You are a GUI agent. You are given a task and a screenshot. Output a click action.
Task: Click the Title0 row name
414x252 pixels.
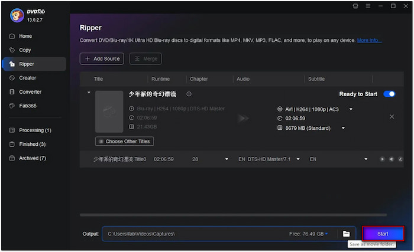pyautogui.click(x=119, y=159)
